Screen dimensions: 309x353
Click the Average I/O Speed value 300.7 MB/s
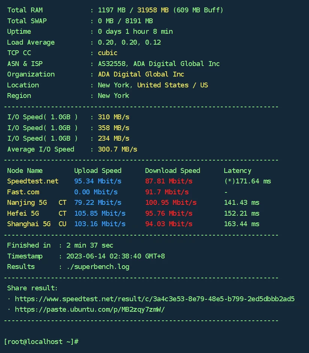(117, 149)
